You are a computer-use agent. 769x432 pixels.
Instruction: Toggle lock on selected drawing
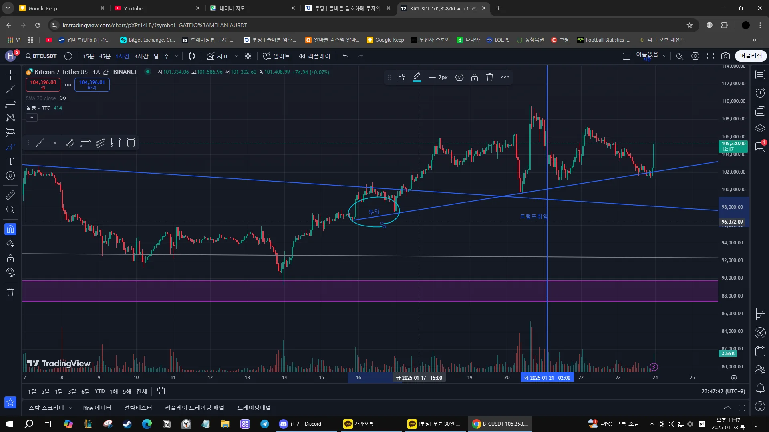point(474,77)
